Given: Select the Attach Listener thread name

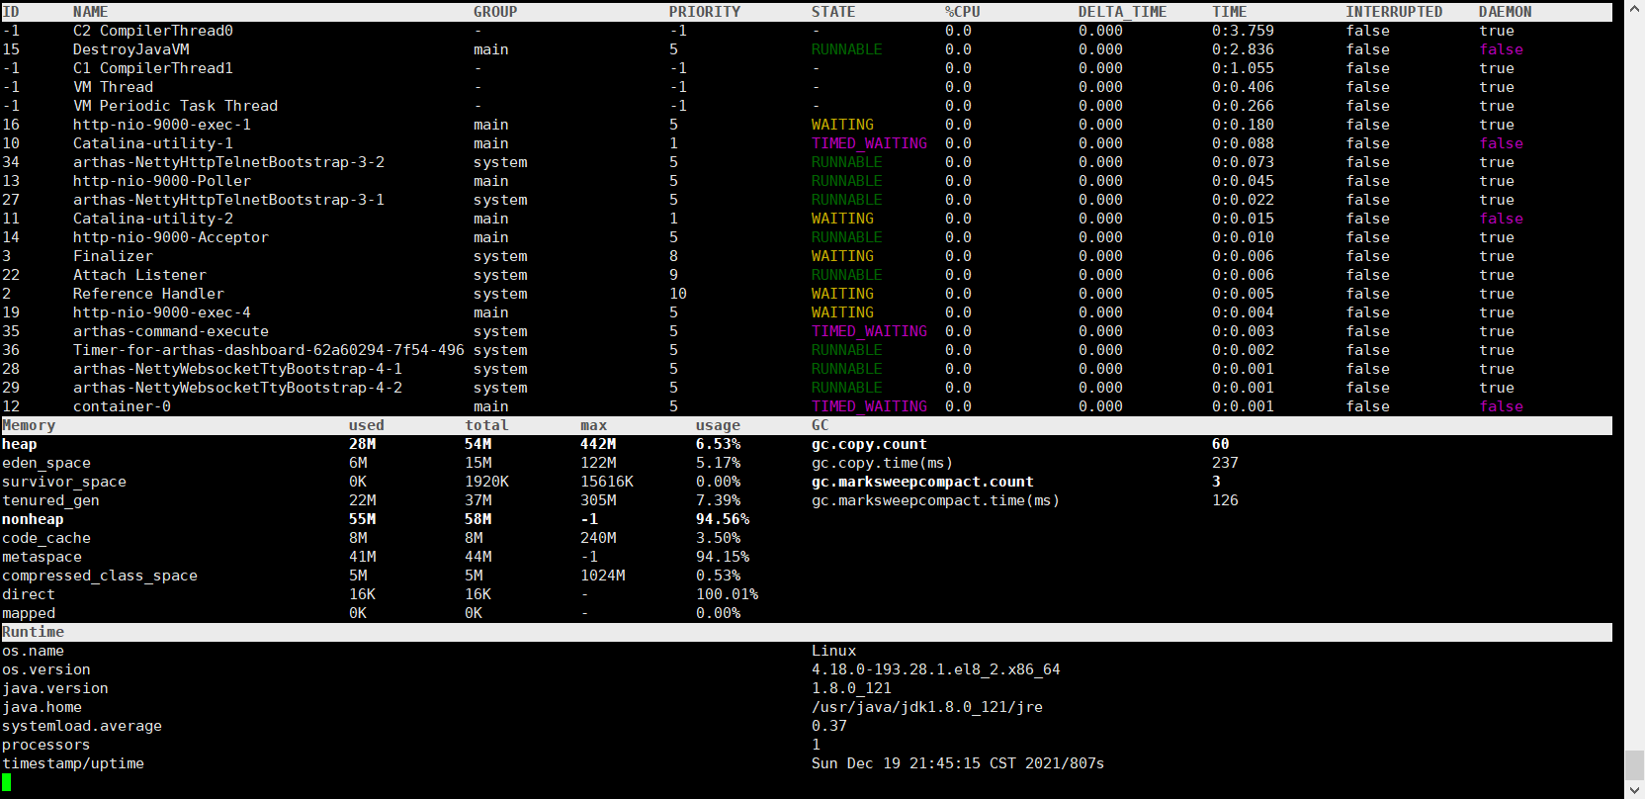Looking at the screenshot, I should (140, 275).
